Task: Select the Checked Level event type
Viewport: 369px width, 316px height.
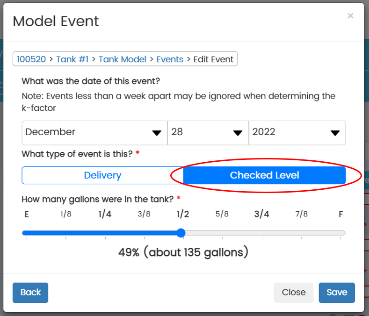Action: 264,175
